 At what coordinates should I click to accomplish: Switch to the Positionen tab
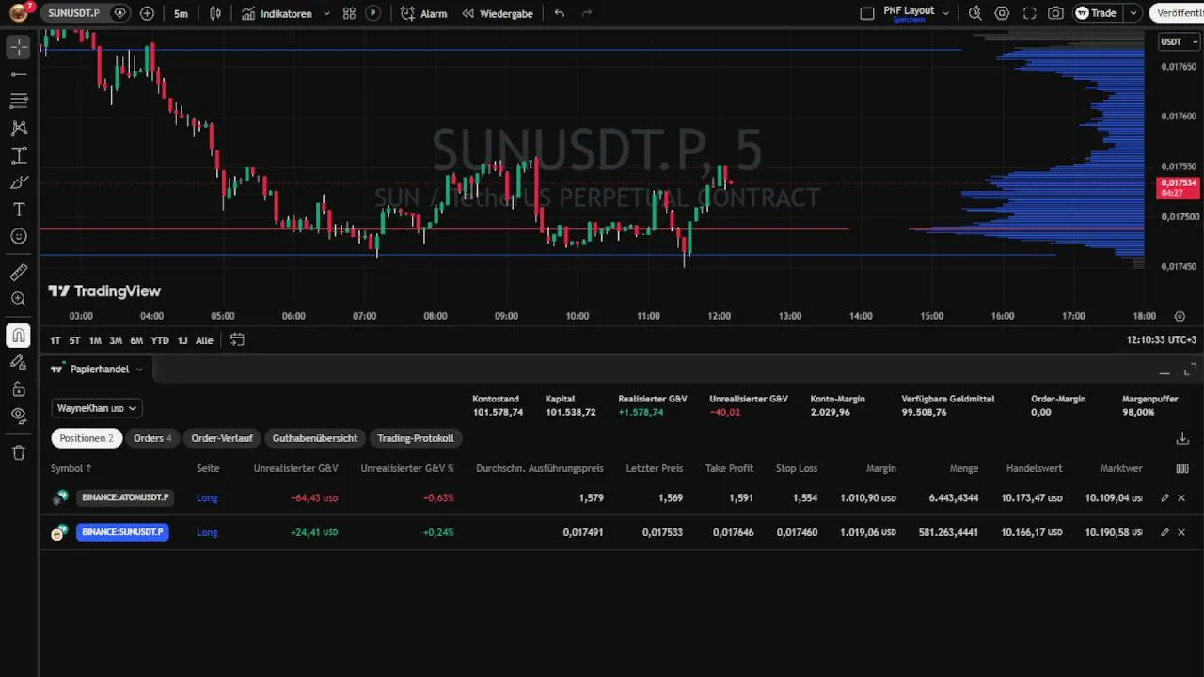pyautogui.click(x=86, y=438)
